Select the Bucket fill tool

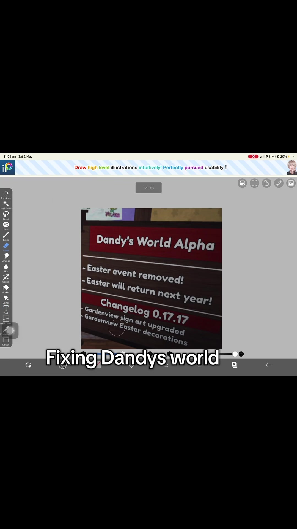6,288
